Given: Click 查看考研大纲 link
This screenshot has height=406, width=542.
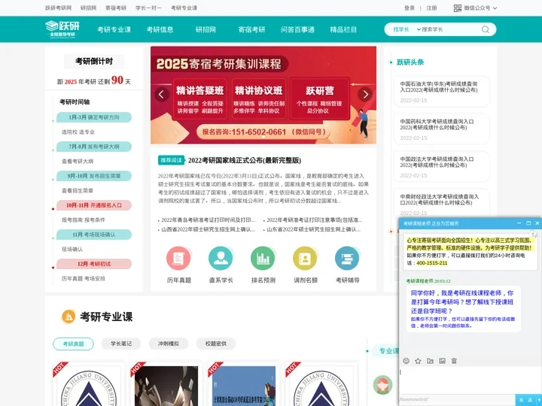Looking at the screenshot, I should point(78,161).
